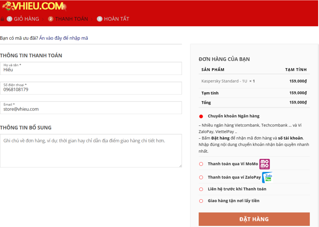The image size is (319, 227).
Task: Focus the Email input field
Action: tap(91, 108)
